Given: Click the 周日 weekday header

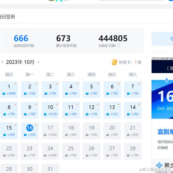Looking at the screenshot, I should (9, 74).
